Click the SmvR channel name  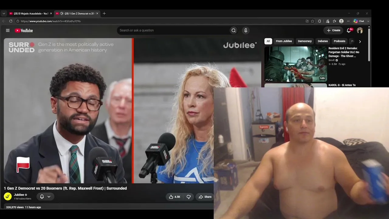[332, 60]
